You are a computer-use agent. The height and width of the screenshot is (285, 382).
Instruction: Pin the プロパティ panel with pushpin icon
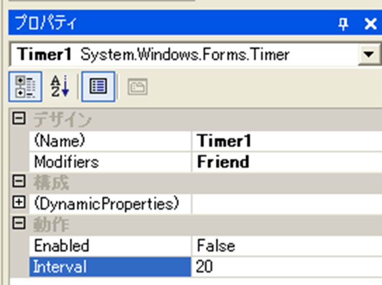pyautogui.click(x=344, y=24)
